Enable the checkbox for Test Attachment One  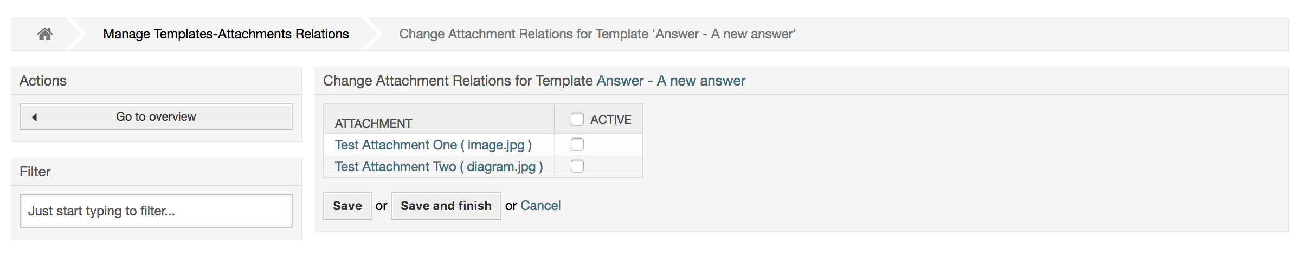[577, 145]
